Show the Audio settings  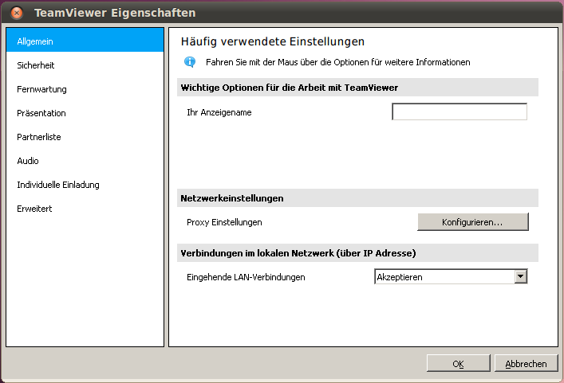point(28,161)
